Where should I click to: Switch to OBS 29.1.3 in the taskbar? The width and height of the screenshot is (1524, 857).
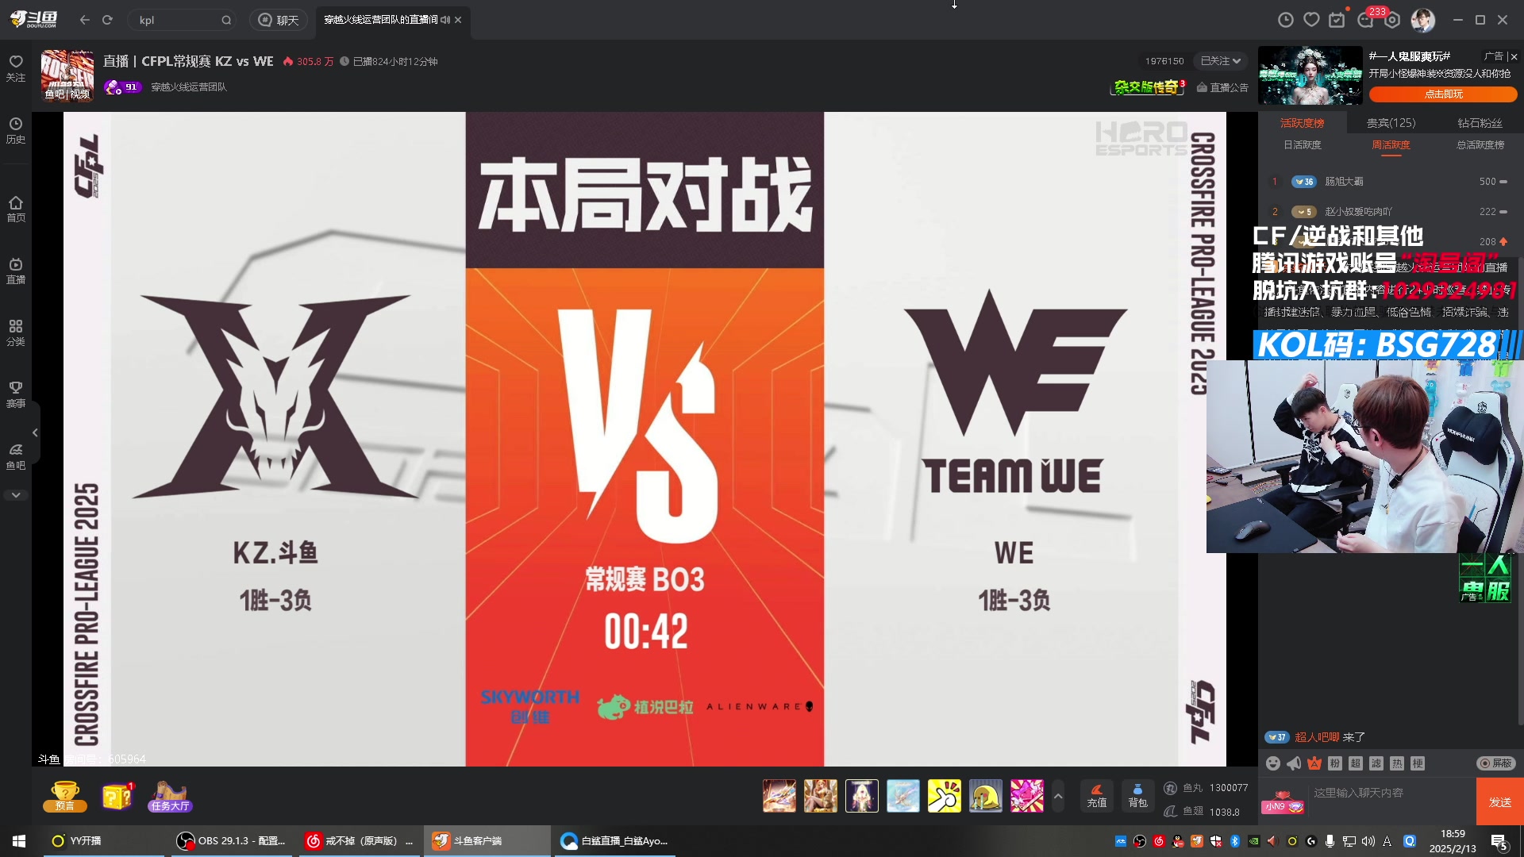click(231, 841)
